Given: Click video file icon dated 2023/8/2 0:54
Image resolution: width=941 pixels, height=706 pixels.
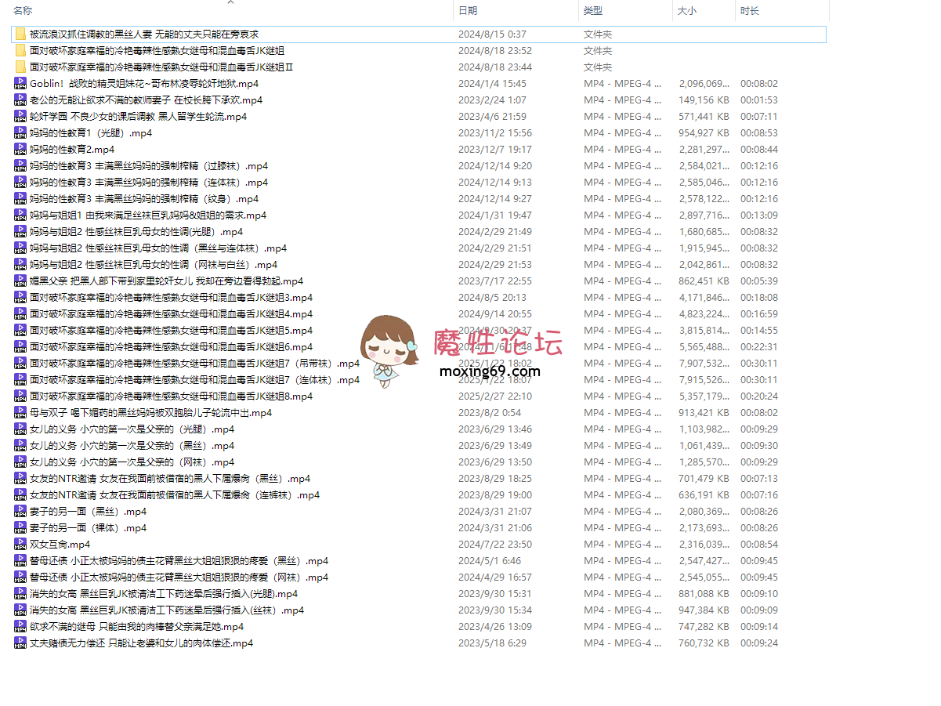Looking at the screenshot, I should 20,413.
